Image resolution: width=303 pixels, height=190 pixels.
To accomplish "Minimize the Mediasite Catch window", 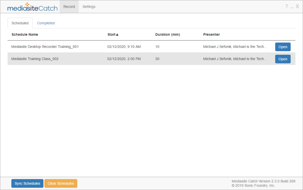I will point(292,7).
